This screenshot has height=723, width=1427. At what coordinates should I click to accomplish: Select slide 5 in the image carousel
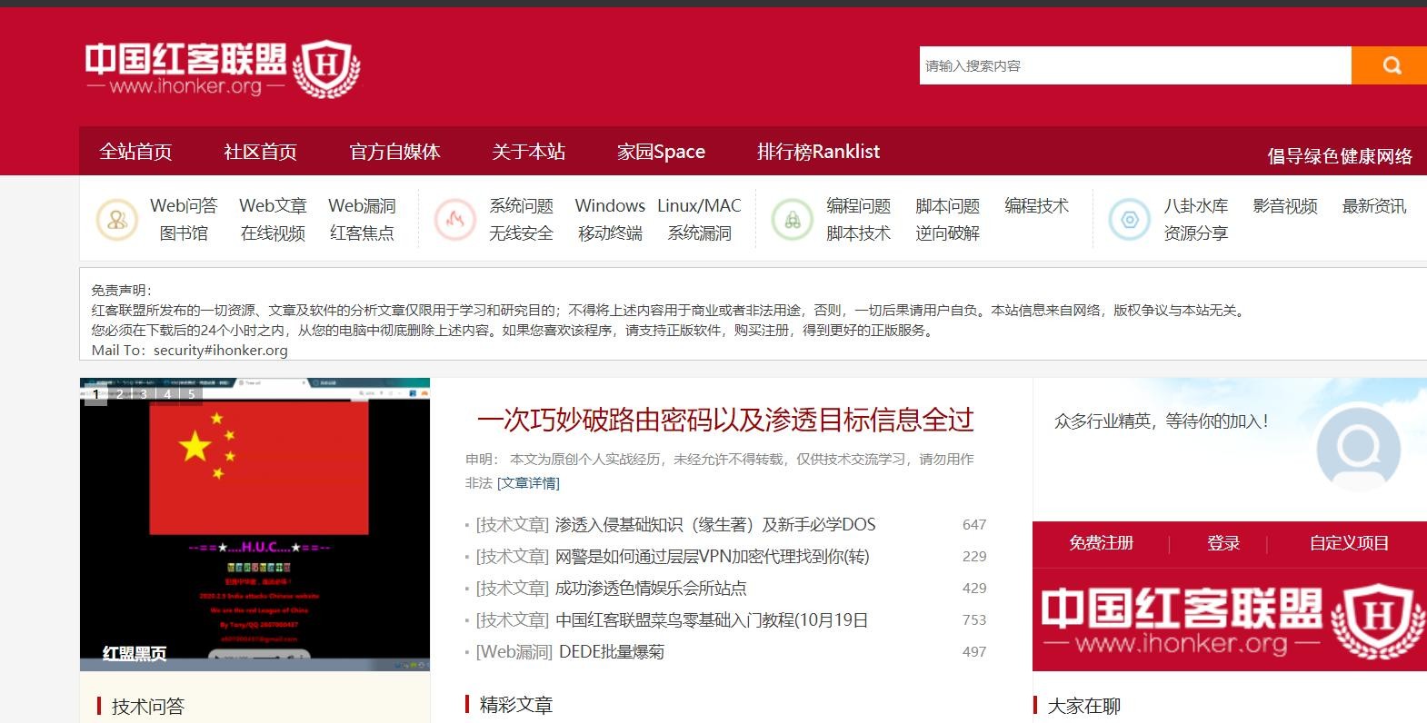(x=191, y=394)
